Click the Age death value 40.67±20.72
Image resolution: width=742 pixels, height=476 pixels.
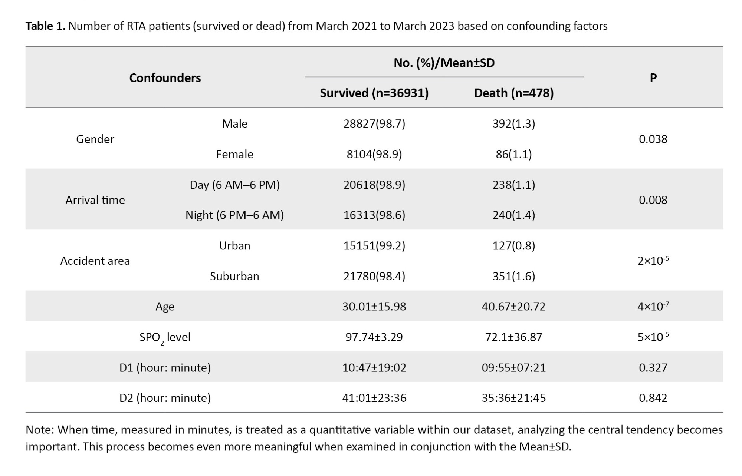tap(513, 307)
